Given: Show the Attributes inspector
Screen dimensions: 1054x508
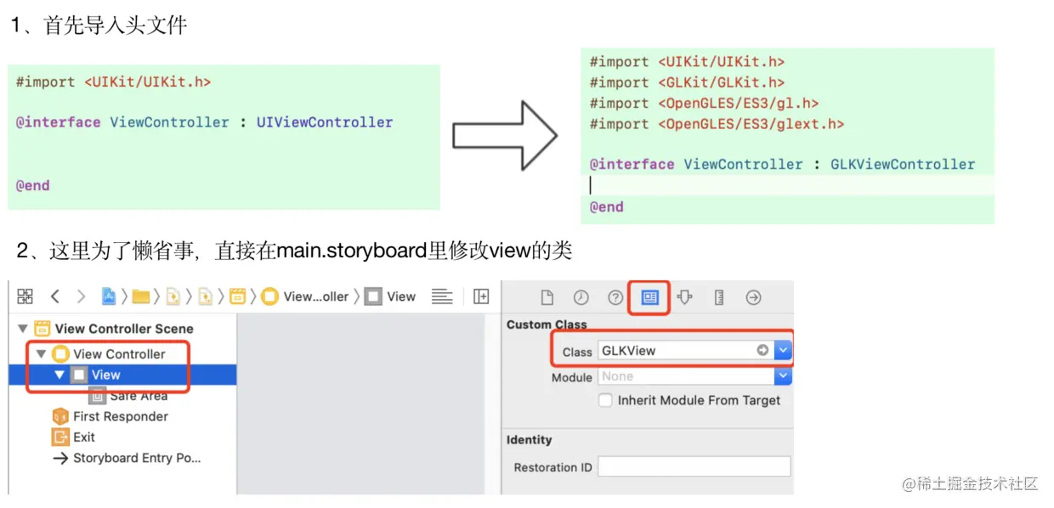Looking at the screenshot, I should (x=685, y=297).
